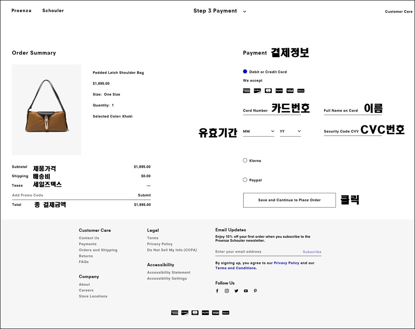415x329 pixels.
Task: Click American Express icon in footer
Action: 175,313
